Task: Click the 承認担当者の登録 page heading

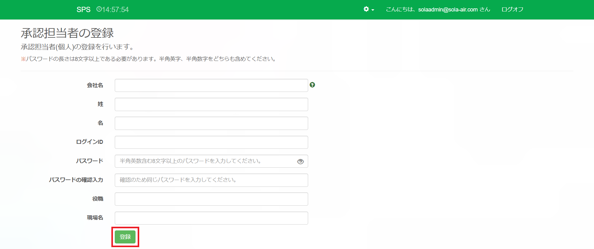Action: click(67, 33)
